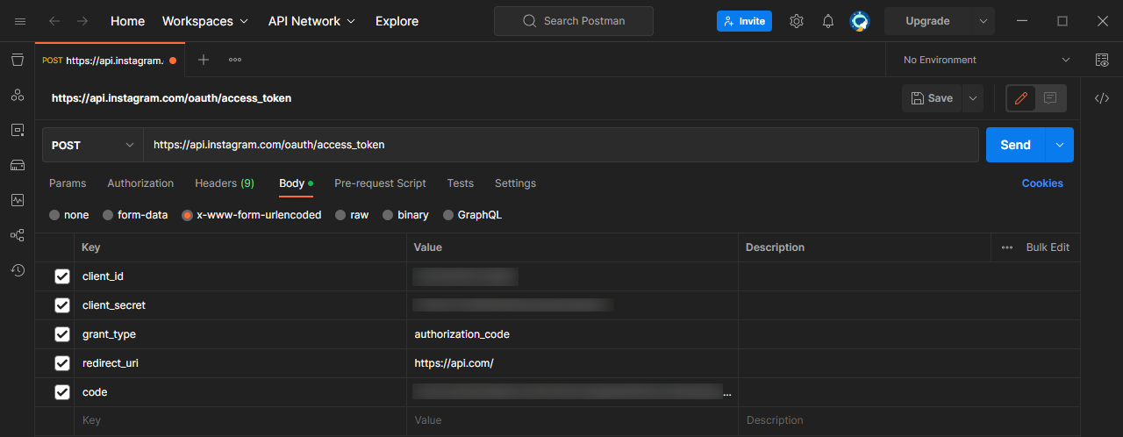This screenshot has height=437, width=1123.
Task: Click the request URL field
Action: 561,145
